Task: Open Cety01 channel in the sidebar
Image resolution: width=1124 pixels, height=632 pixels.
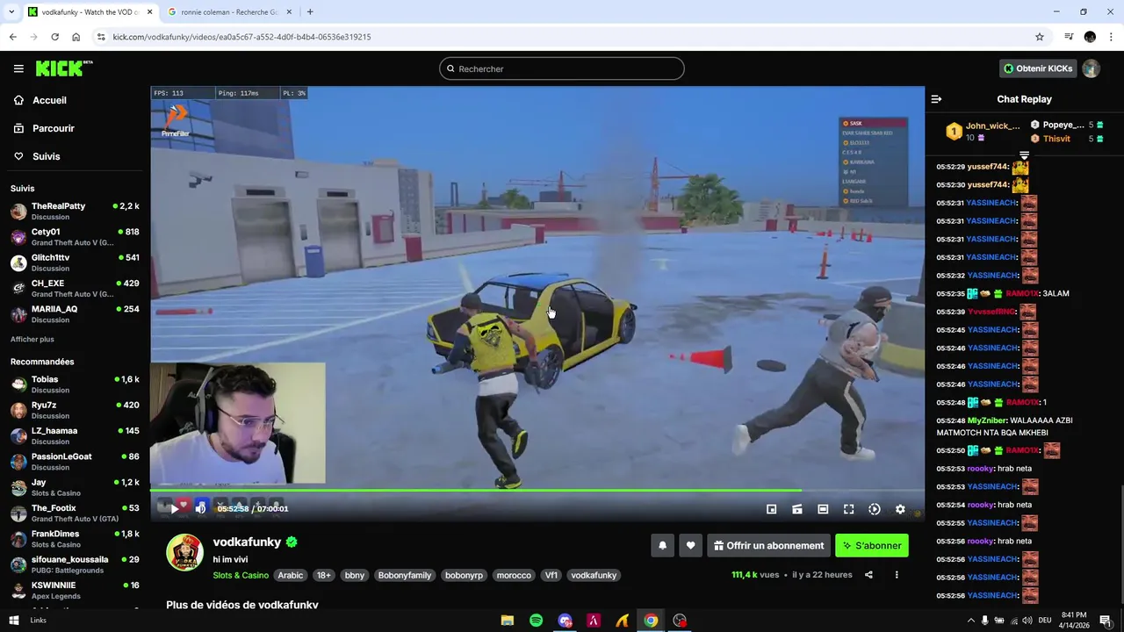Action: pyautogui.click(x=75, y=237)
